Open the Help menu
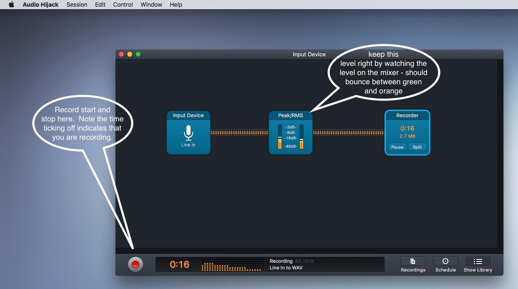This screenshot has width=518, height=289. [176, 5]
